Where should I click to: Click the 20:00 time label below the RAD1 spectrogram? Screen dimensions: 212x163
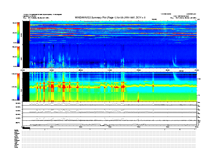(168, 70)
